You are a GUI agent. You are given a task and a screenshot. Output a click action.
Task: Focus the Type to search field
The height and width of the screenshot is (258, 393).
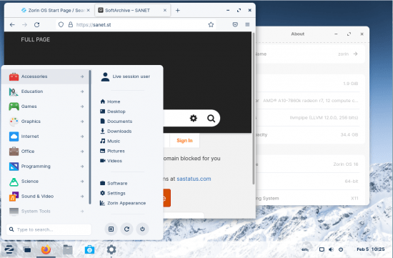click(49, 229)
